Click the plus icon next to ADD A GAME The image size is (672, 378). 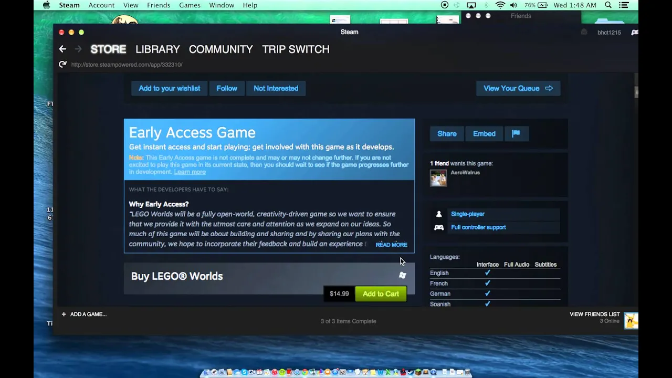(64, 314)
